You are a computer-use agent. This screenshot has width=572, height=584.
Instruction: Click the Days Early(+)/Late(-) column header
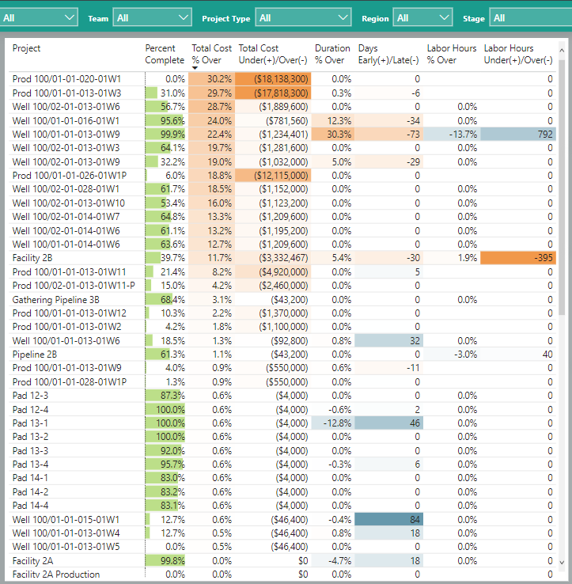click(389, 54)
